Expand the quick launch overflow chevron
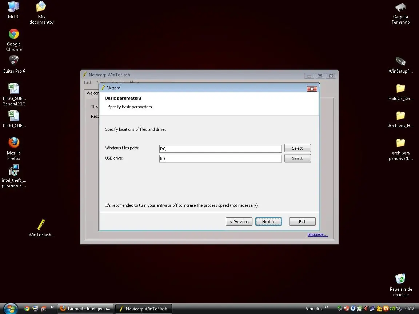The width and height of the screenshot is (419, 314). point(52,307)
